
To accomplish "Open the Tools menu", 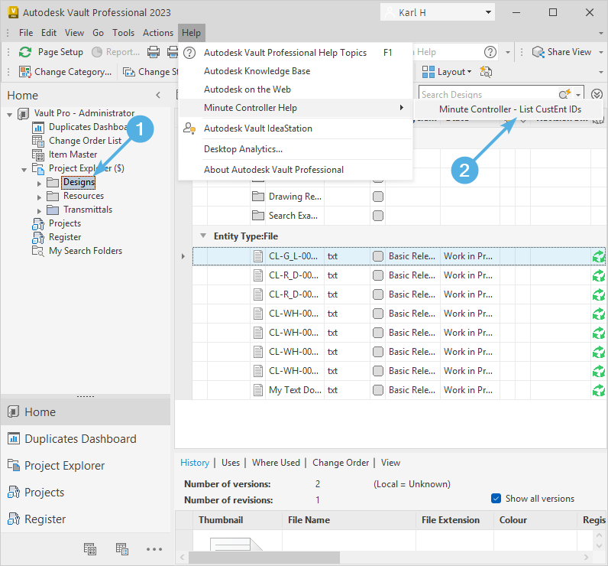I will point(123,33).
